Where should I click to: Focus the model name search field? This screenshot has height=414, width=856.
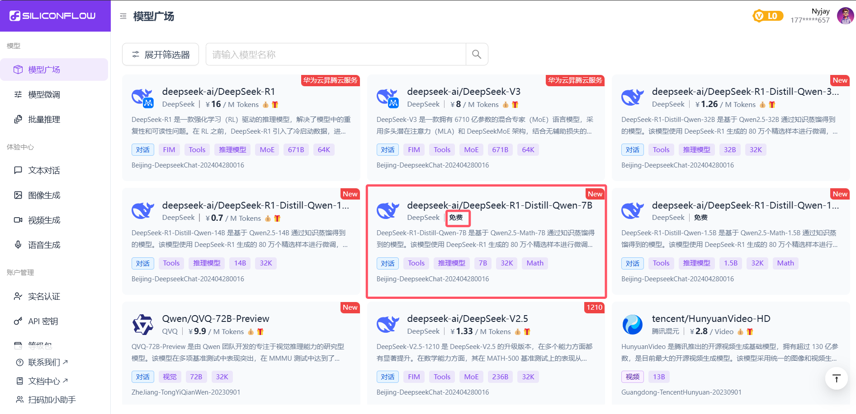click(x=336, y=54)
